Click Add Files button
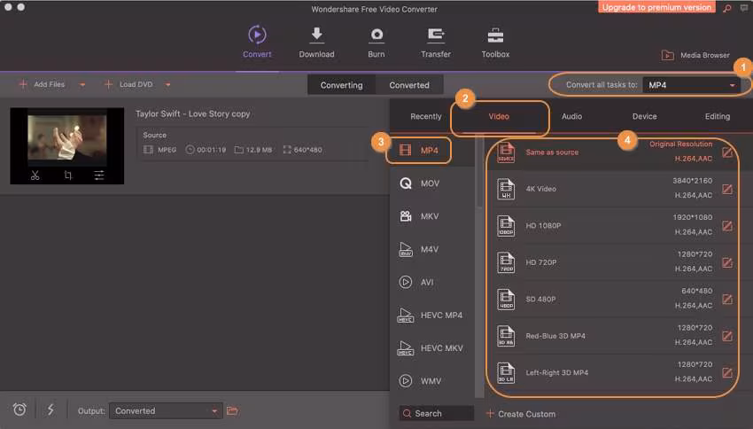The image size is (753, 429). 42,84
